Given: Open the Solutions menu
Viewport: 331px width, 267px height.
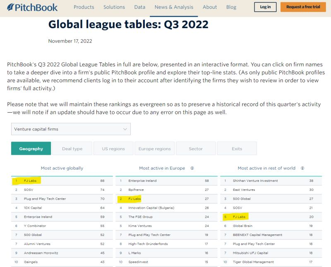Looking at the screenshot, I should tap(114, 7).
